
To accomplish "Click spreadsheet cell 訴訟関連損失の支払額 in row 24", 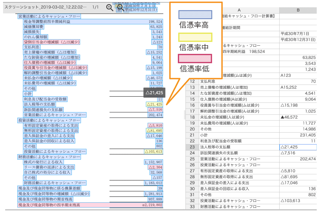I will 239,153.
